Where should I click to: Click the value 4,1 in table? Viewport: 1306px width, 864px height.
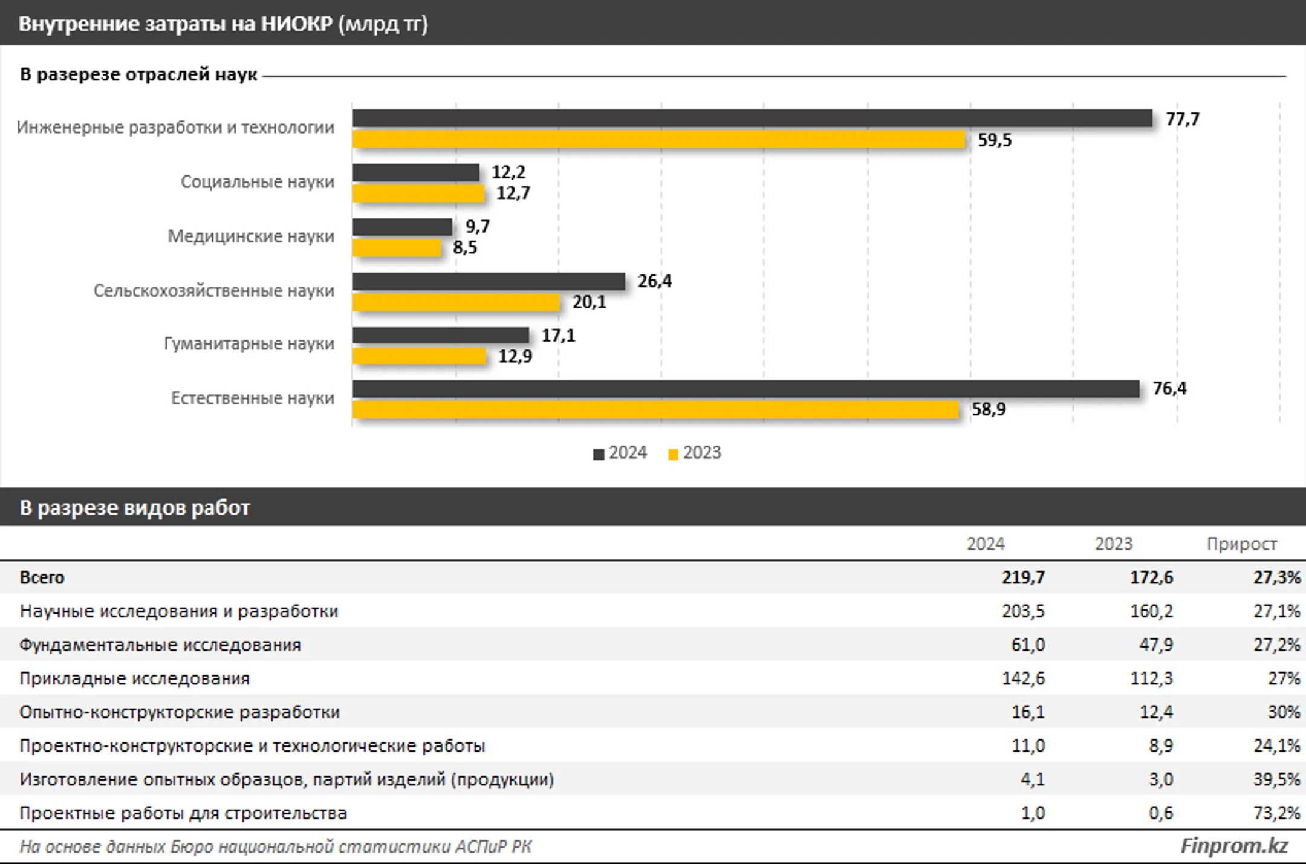click(1033, 779)
